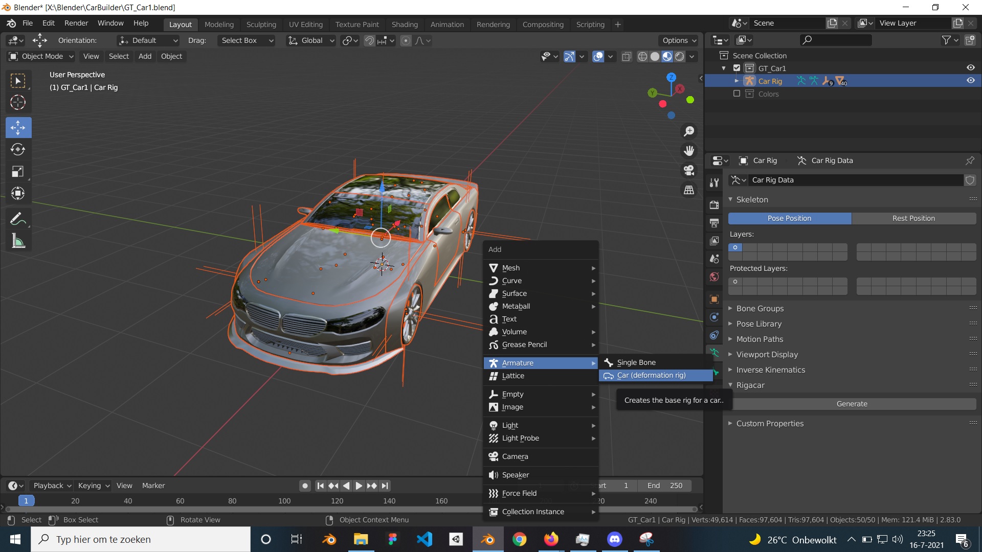
Task: Switch to the Animation workspace tab
Action: click(447, 24)
